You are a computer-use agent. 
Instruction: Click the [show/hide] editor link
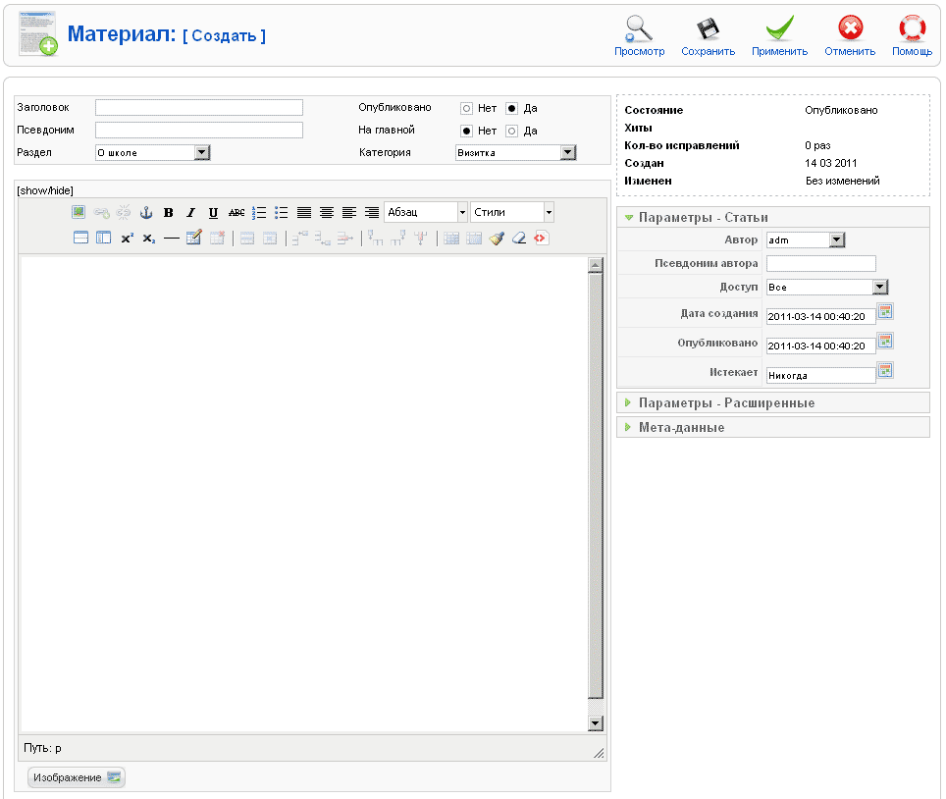click(45, 190)
